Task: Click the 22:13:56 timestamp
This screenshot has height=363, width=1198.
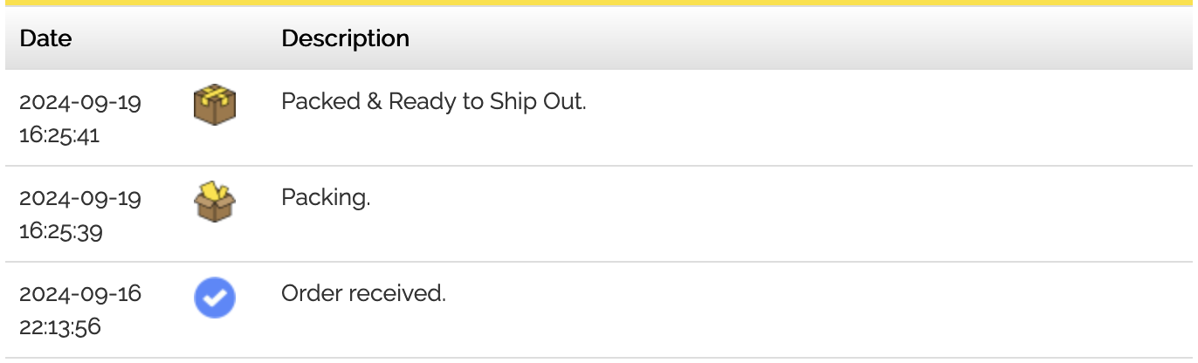Action: 60,327
